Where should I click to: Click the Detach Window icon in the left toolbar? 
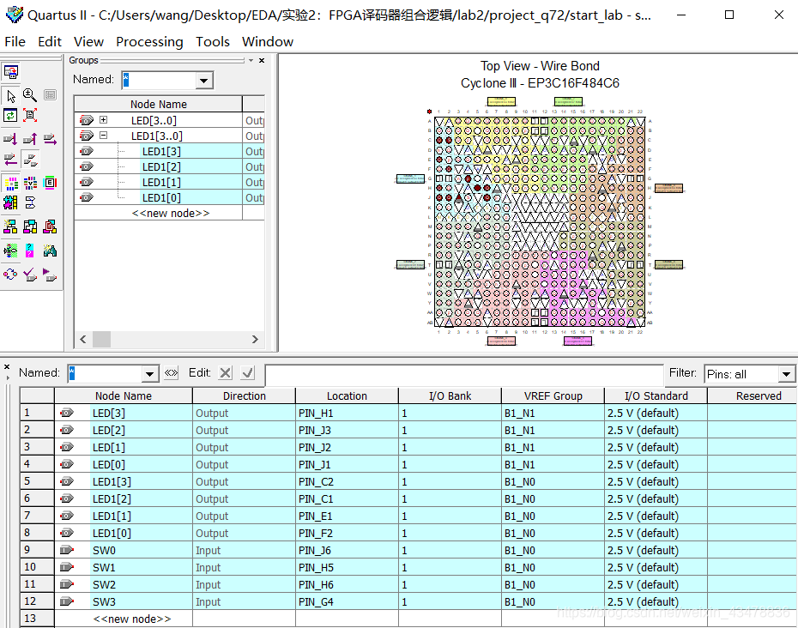[x=11, y=72]
